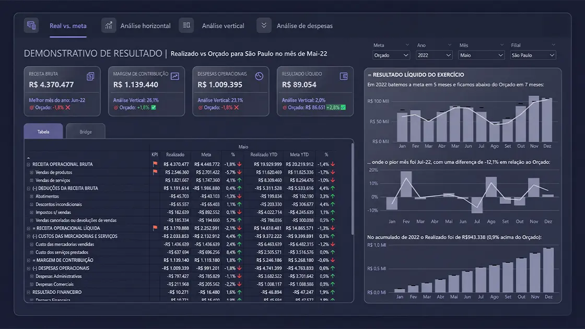585x329 pixels.
Task: Open the Análise vertical tab
Action: pos(223,26)
